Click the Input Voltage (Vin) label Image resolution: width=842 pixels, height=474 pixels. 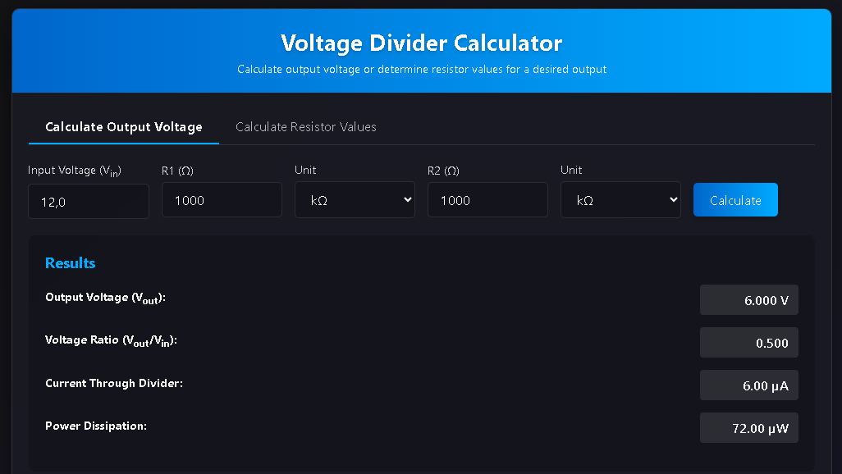(75, 171)
